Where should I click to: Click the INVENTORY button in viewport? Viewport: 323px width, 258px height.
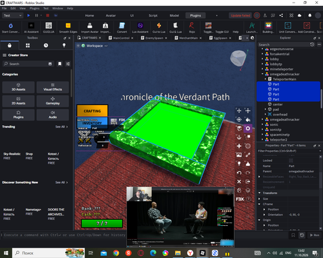92,123
